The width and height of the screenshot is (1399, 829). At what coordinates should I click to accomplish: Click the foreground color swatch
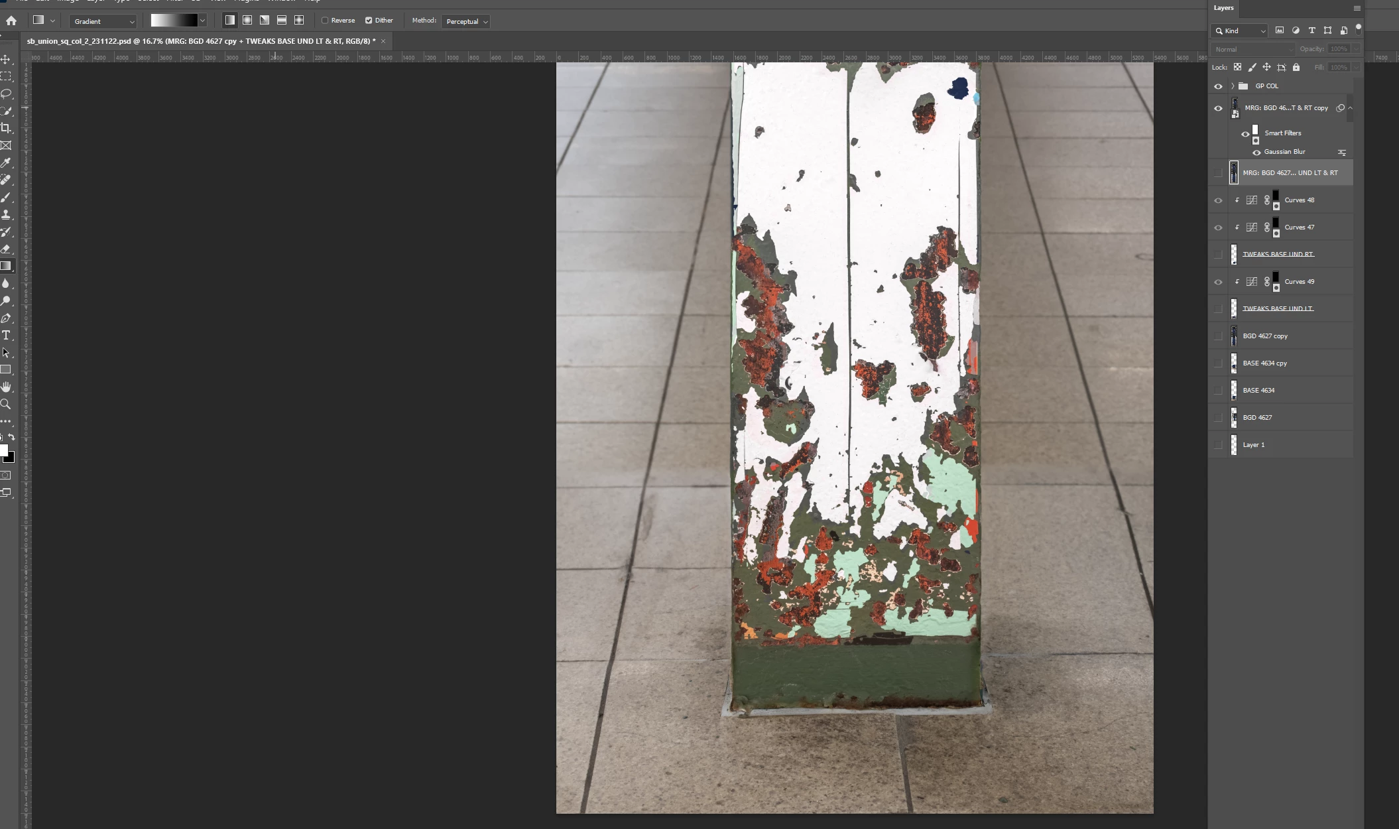3,450
